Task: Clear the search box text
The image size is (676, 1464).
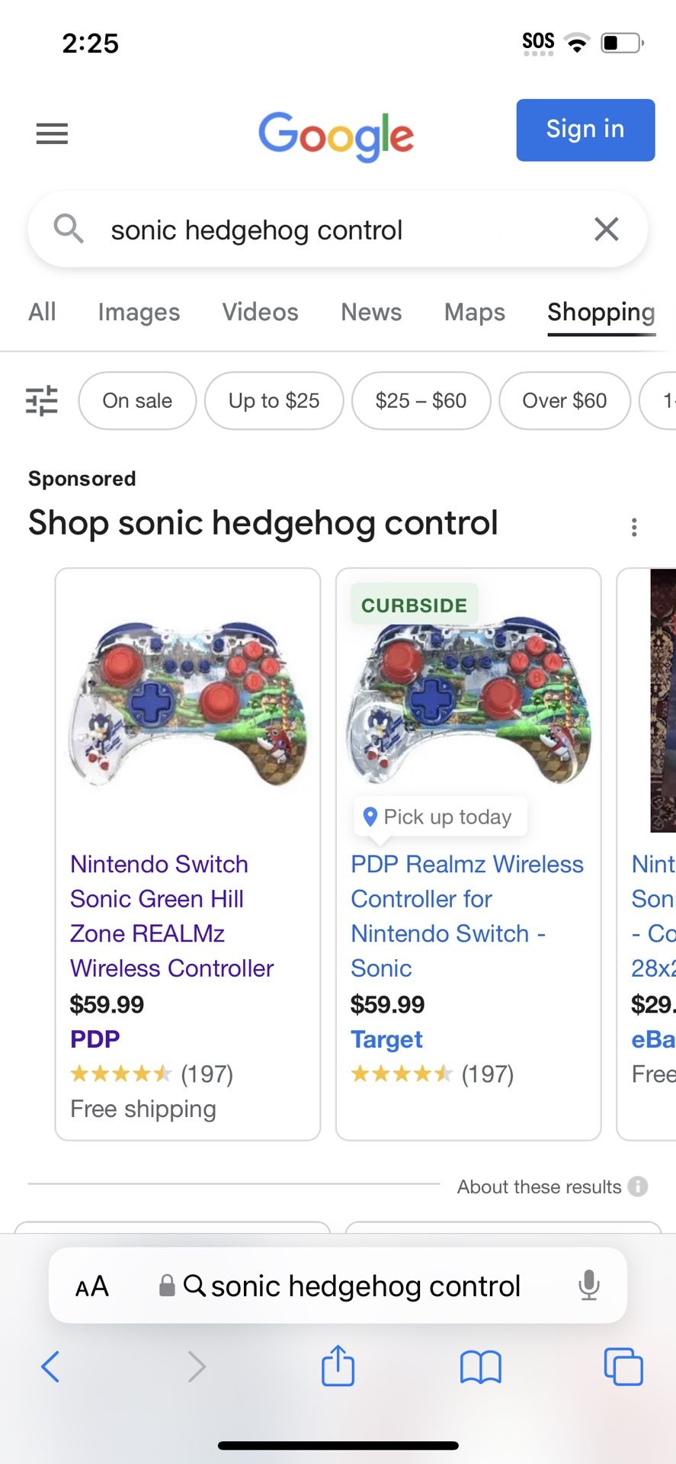Action: 606,229
